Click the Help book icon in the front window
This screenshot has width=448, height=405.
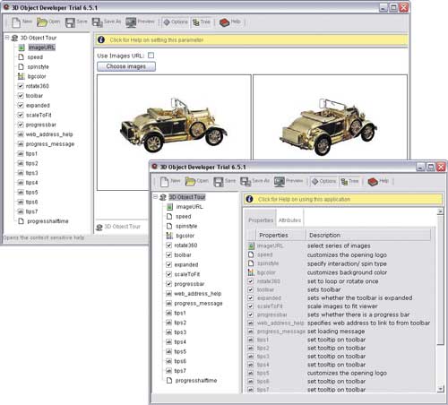tap(373, 182)
